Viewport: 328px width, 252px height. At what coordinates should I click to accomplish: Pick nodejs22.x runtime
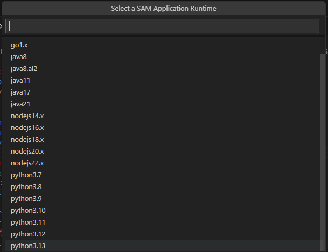pyautogui.click(x=162, y=163)
